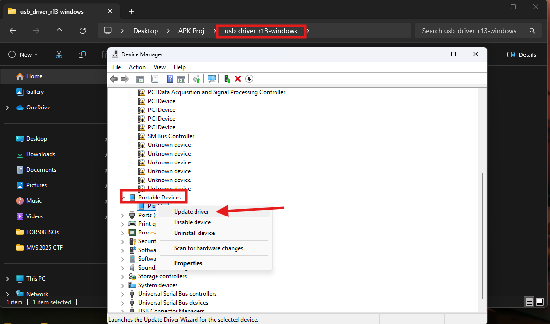Click the Cut scissors icon in Explorer
The width and height of the screenshot is (550, 324).
pyautogui.click(x=59, y=55)
